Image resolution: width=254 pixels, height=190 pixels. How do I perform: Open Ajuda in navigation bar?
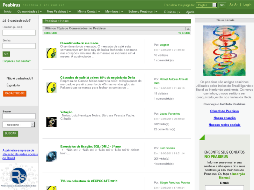[x=190, y=12]
